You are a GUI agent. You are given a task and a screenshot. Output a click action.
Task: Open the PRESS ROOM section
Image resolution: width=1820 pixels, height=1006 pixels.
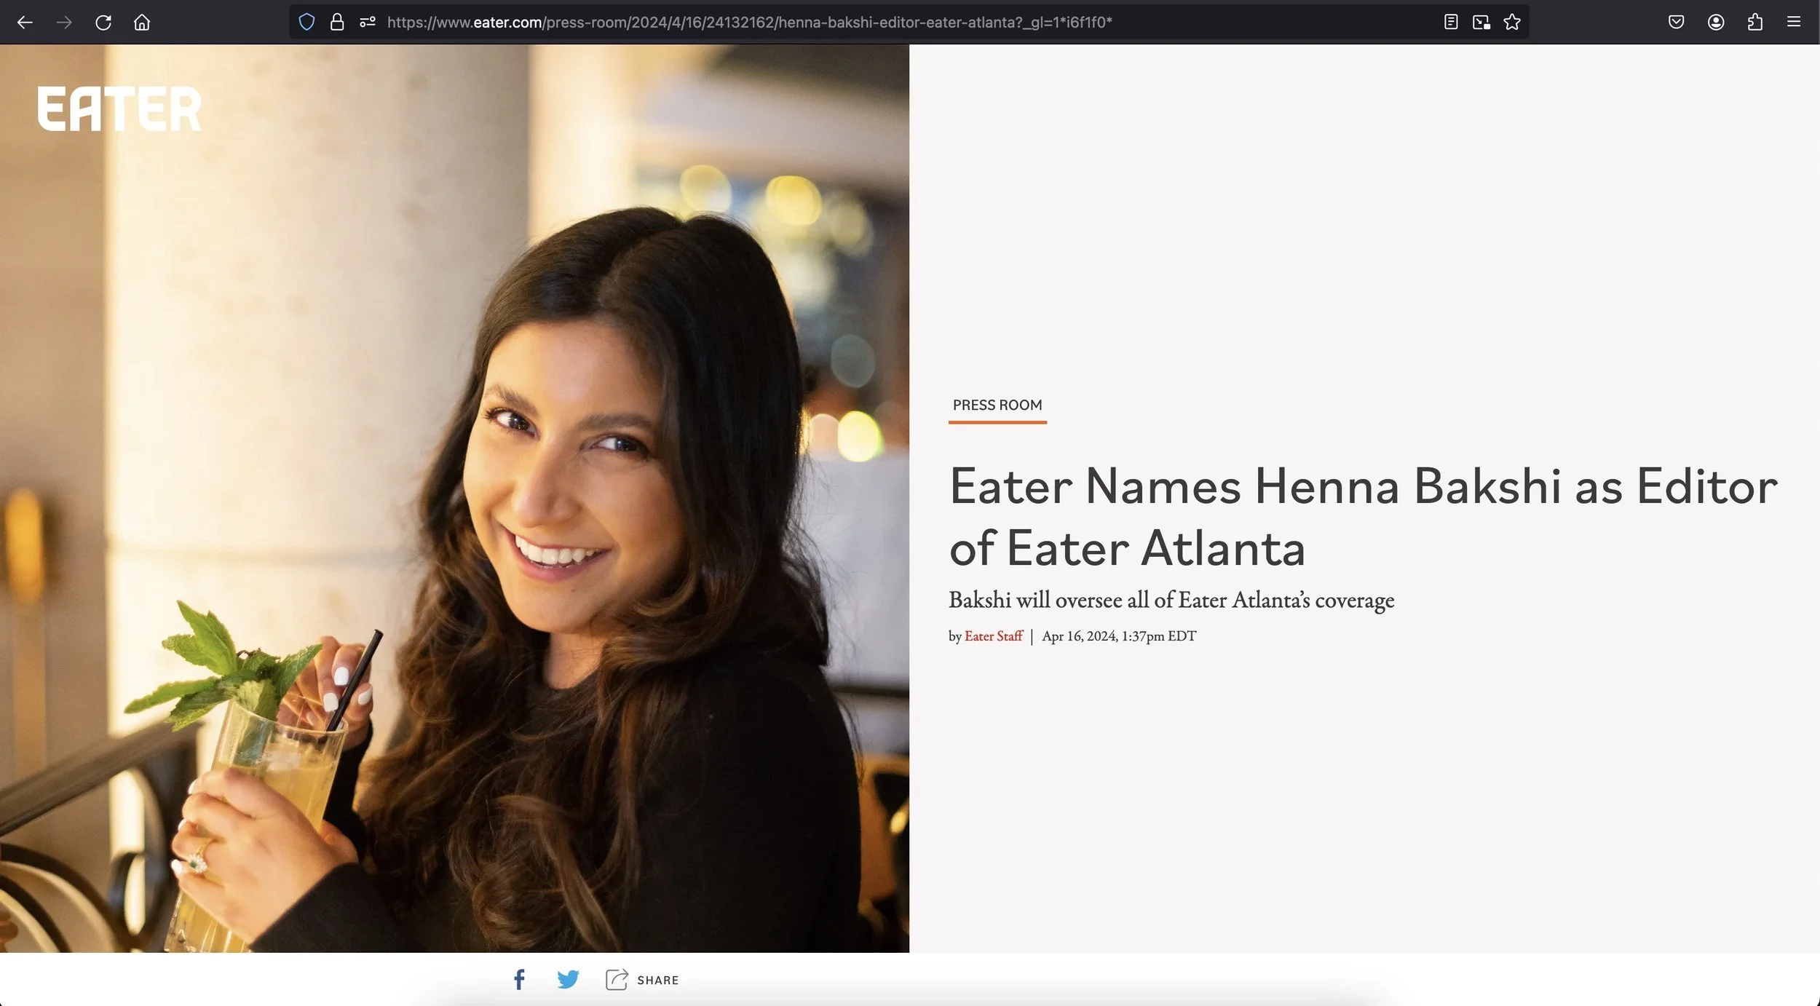click(997, 405)
